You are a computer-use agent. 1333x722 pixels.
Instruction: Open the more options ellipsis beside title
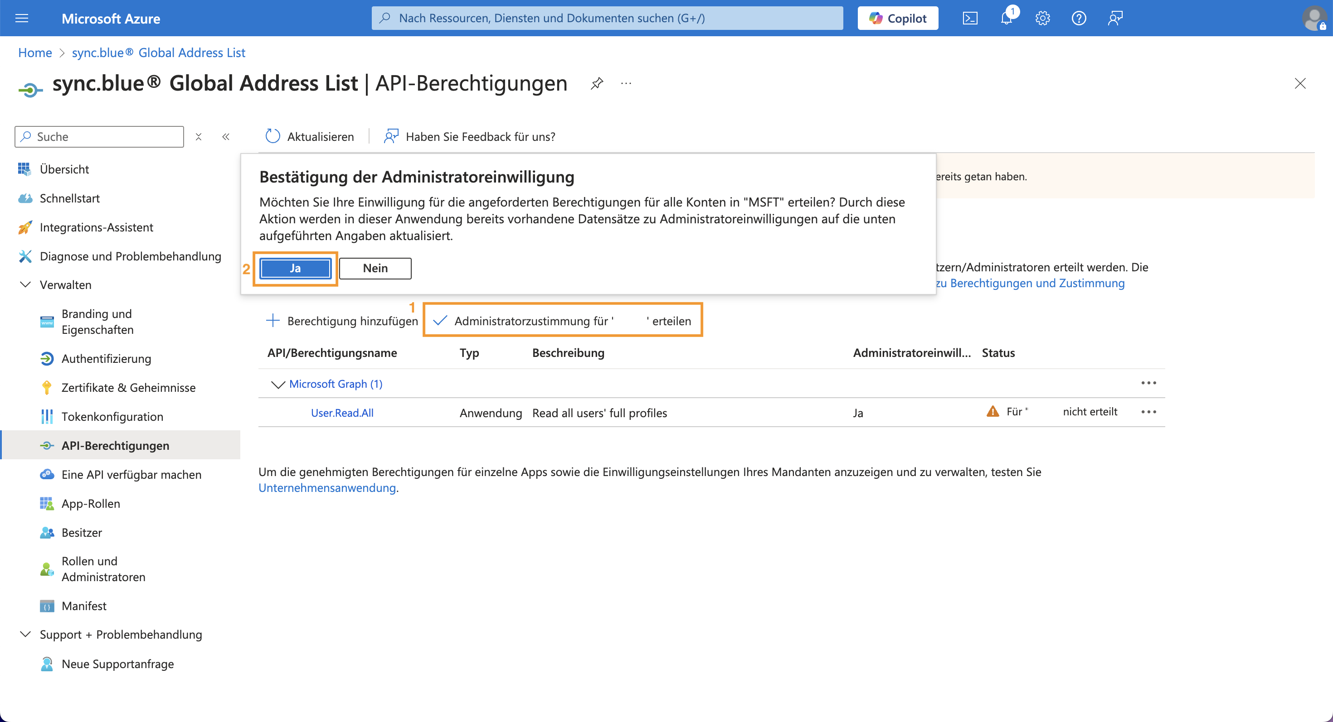[x=626, y=83]
